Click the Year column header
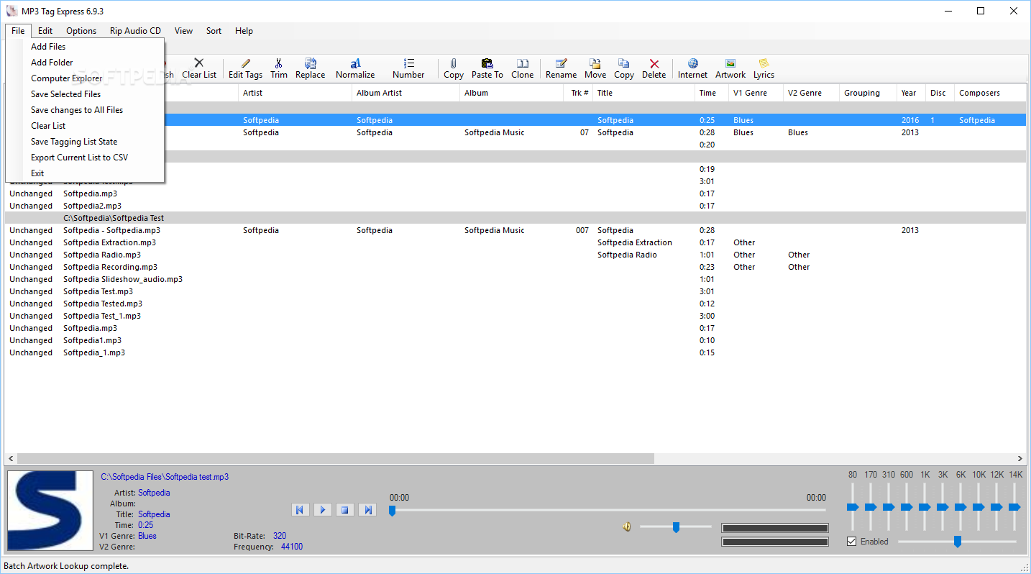The width and height of the screenshot is (1031, 574). (911, 93)
